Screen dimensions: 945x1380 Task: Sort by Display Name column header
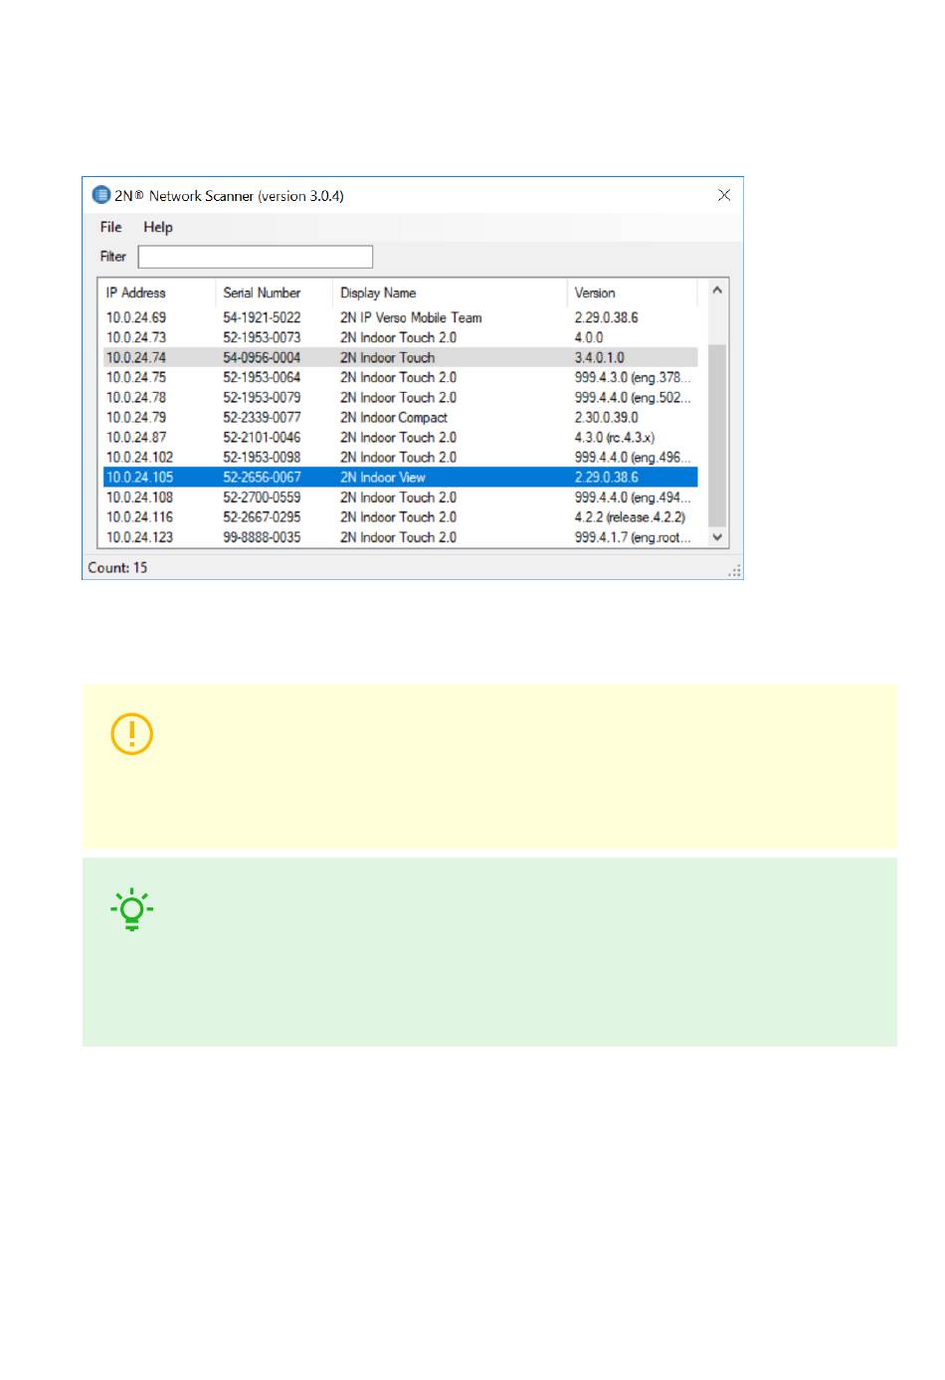click(x=450, y=293)
